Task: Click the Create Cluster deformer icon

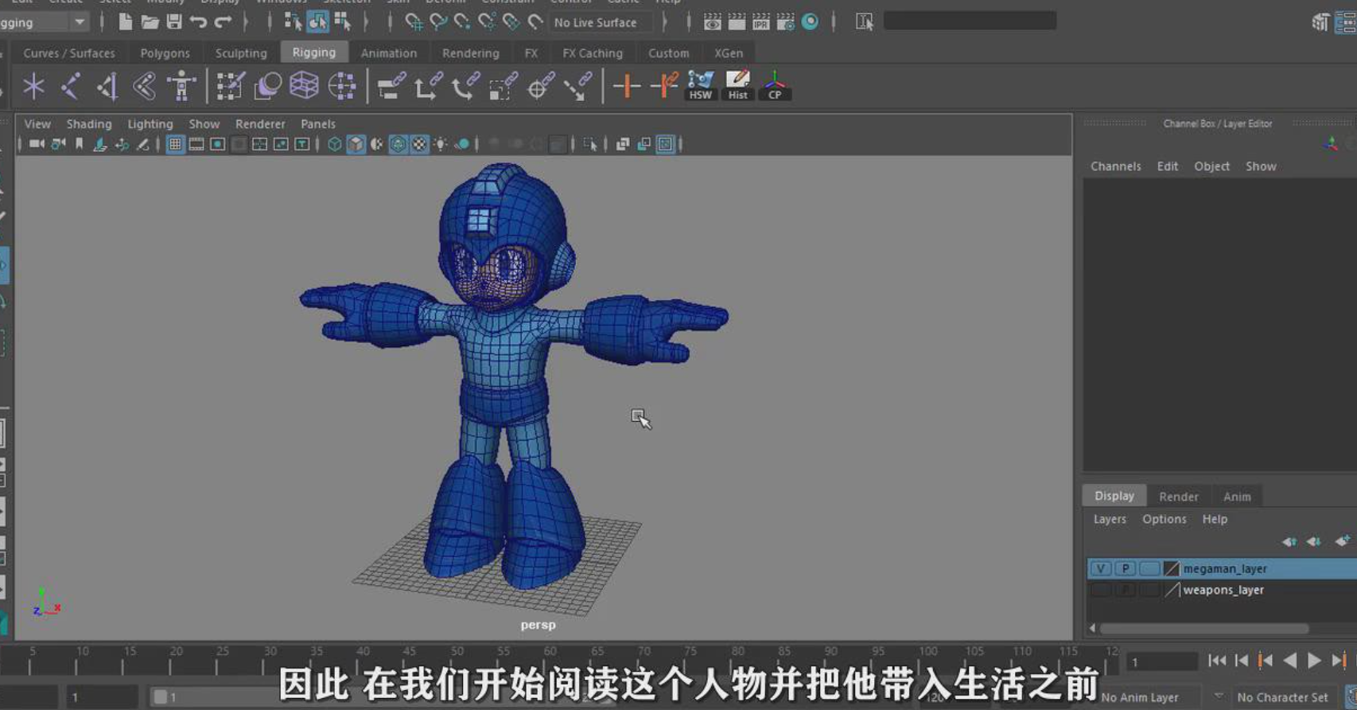Action: coord(342,86)
